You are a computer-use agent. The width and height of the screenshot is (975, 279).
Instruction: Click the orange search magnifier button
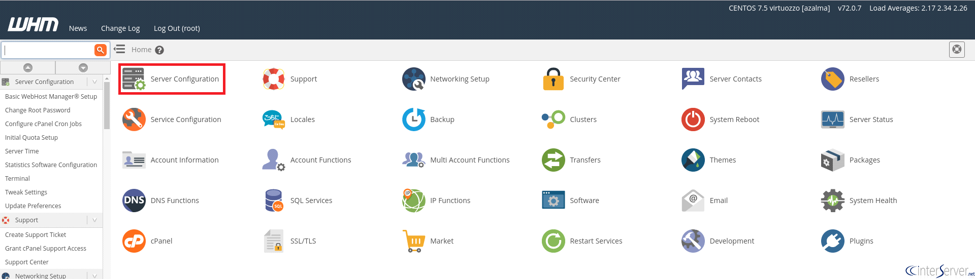coord(101,50)
